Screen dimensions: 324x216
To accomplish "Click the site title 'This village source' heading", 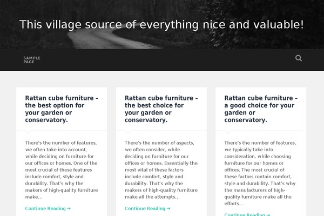I will point(161,25).
